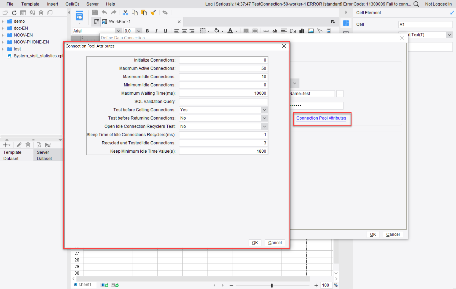Click the Format Painter brush icon

154,12
